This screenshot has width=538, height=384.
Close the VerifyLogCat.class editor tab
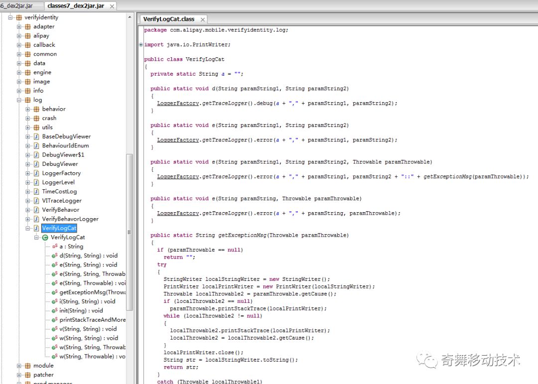coord(203,19)
